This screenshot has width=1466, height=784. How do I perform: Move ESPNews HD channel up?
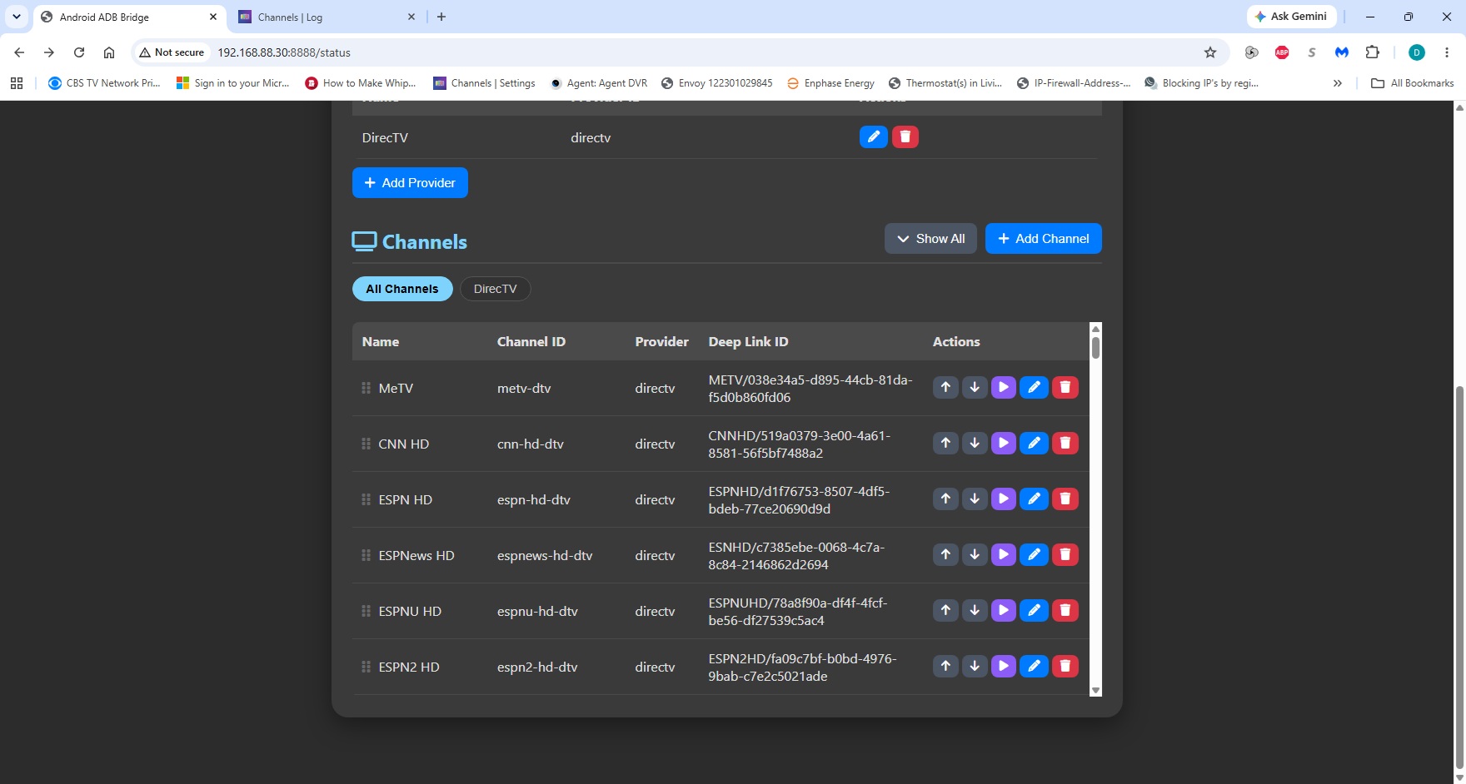coord(945,554)
